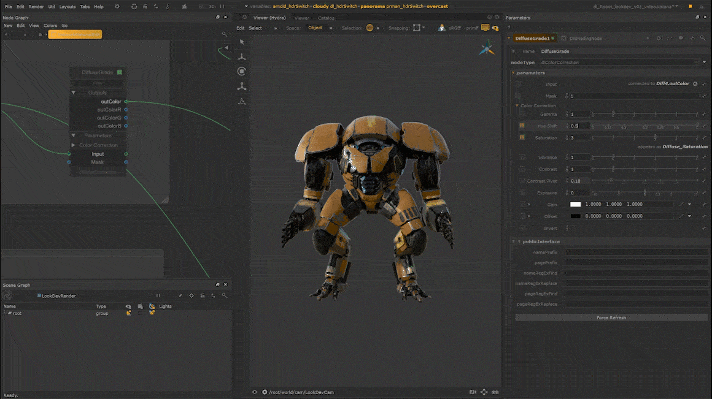Expand the Gain color components
712x399 pixels.
point(529,205)
